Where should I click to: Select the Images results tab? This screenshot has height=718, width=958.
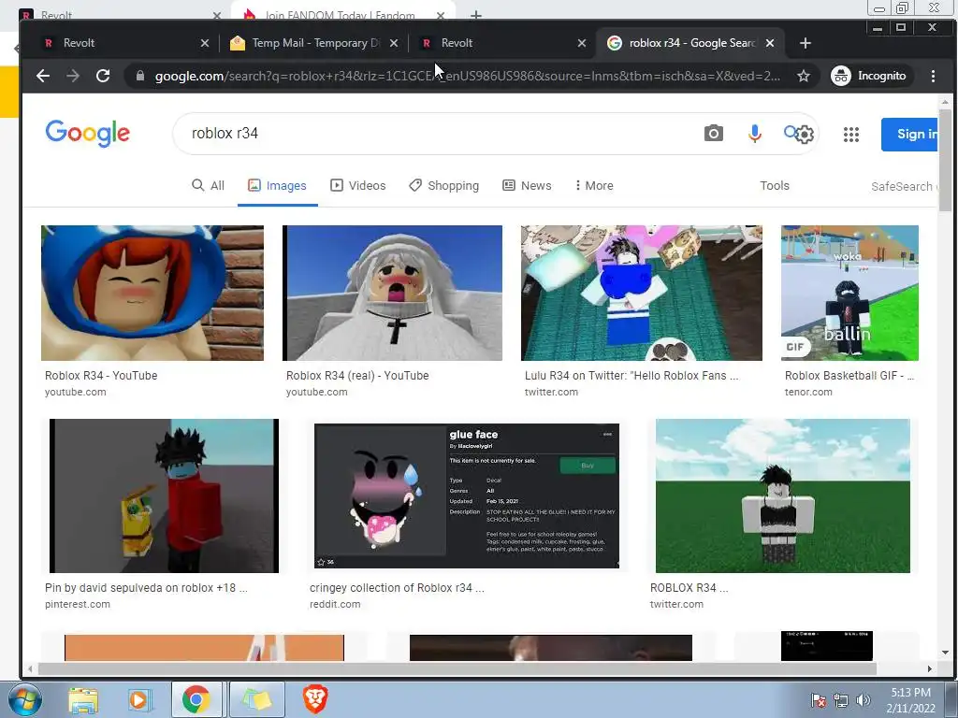coord(277,186)
